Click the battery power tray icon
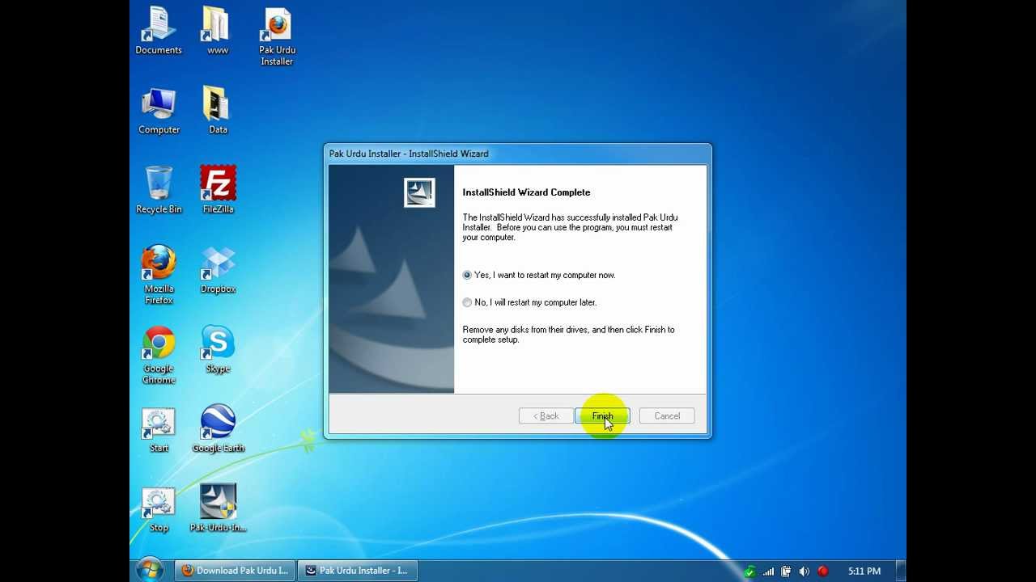The width and height of the screenshot is (1036, 582). (x=786, y=571)
